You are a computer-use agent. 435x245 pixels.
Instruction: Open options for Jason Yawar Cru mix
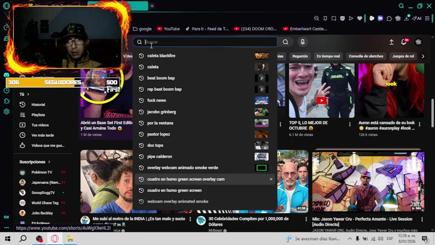[x=422, y=219]
